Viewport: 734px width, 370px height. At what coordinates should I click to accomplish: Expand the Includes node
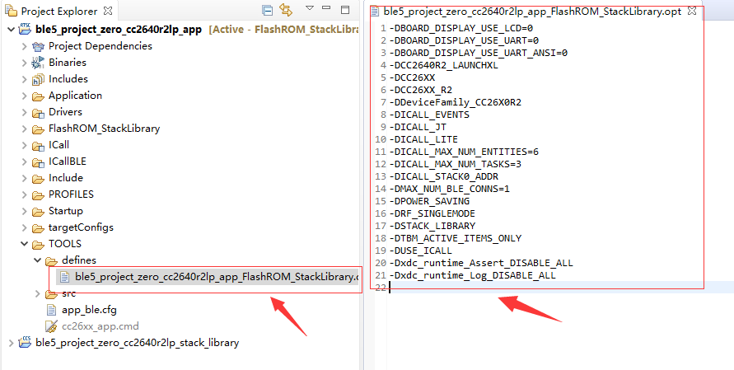pyautogui.click(x=25, y=79)
